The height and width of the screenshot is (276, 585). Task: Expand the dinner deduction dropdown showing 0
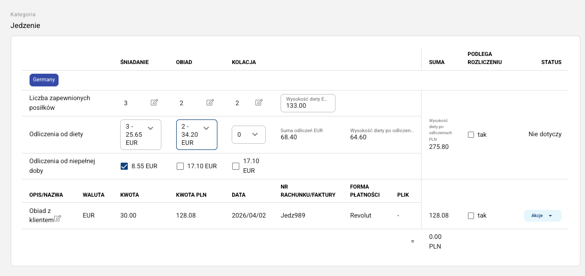248,135
